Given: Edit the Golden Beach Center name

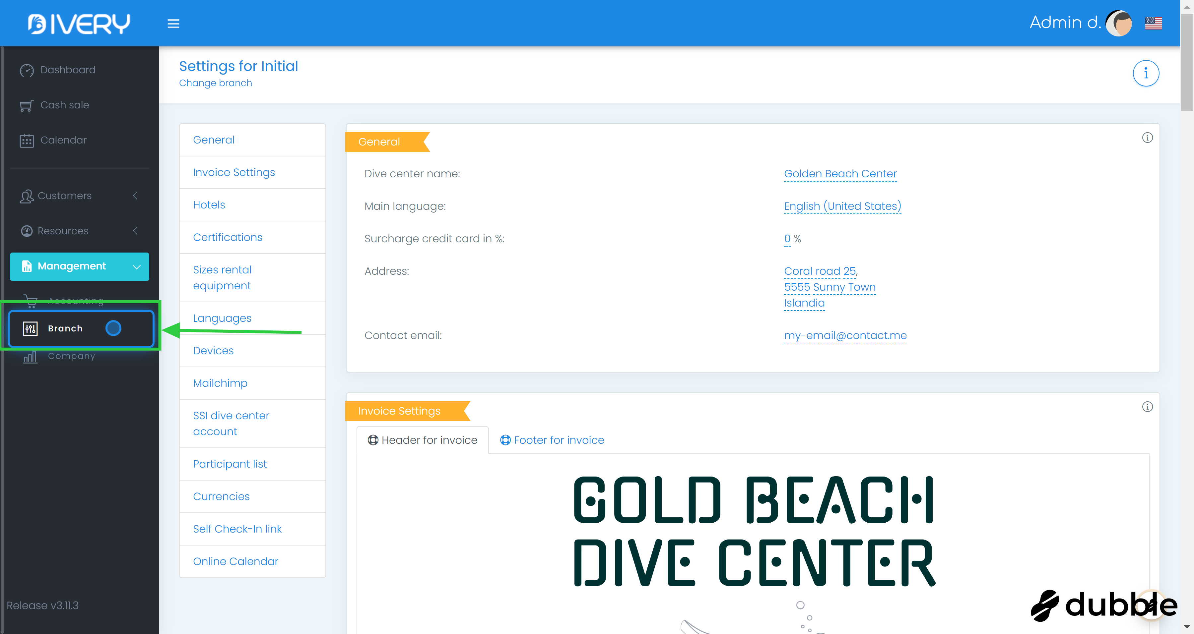Looking at the screenshot, I should pyautogui.click(x=840, y=174).
